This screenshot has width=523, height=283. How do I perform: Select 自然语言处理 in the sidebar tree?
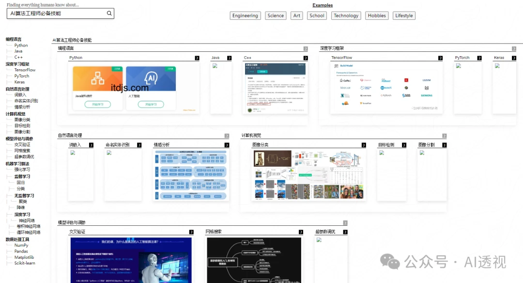pos(17,89)
